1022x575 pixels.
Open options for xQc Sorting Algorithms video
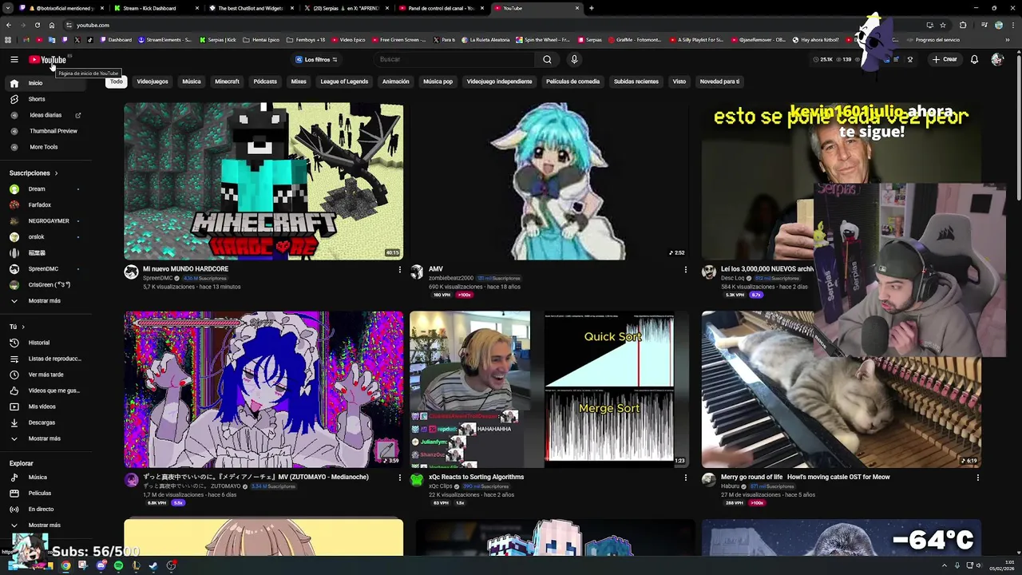click(x=685, y=478)
